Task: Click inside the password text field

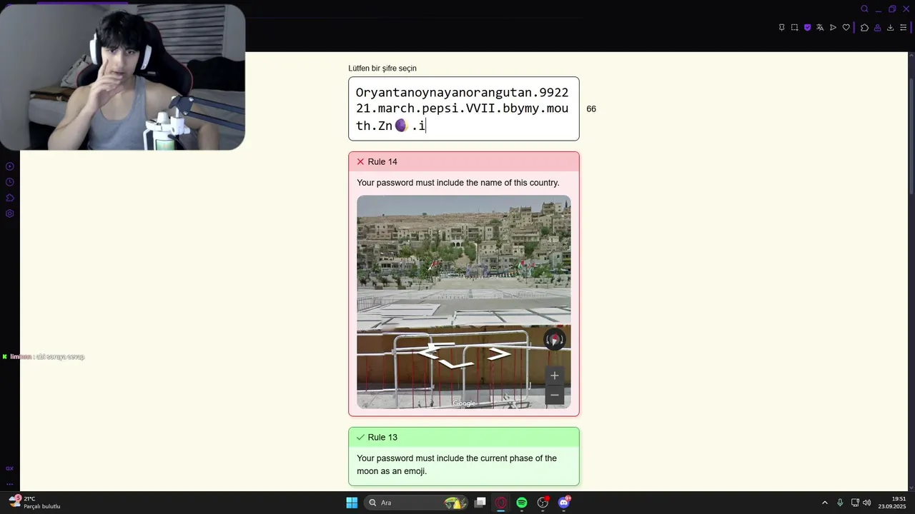Action: pyautogui.click(x=464, y=109)
